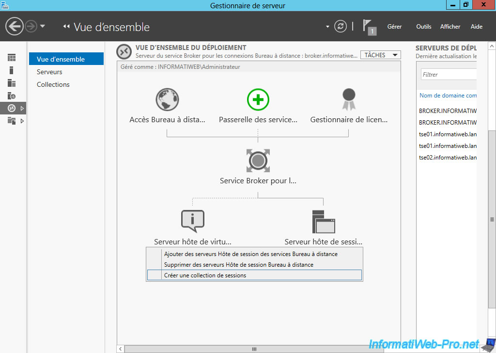Expand the navigation history dropdown arrow
This screenshot has height=353, width=496.
pos(43,26)
